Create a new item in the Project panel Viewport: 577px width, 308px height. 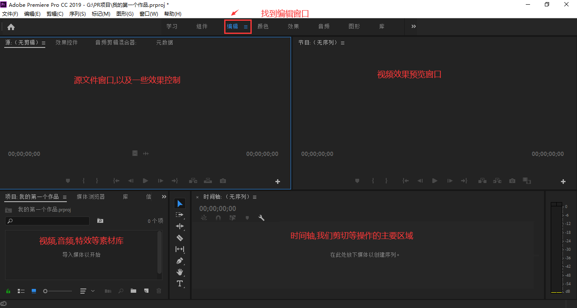[146, 291]
